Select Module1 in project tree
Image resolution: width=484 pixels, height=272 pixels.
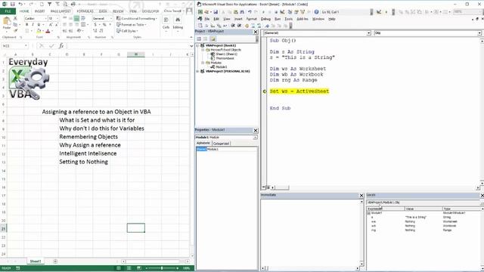click(x=221, y=67)
